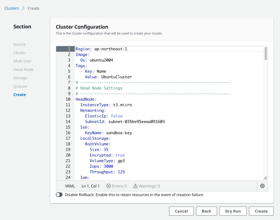280x220 pixels.
Task: Select the Head Node section
Action: click(x=23, y=69)
